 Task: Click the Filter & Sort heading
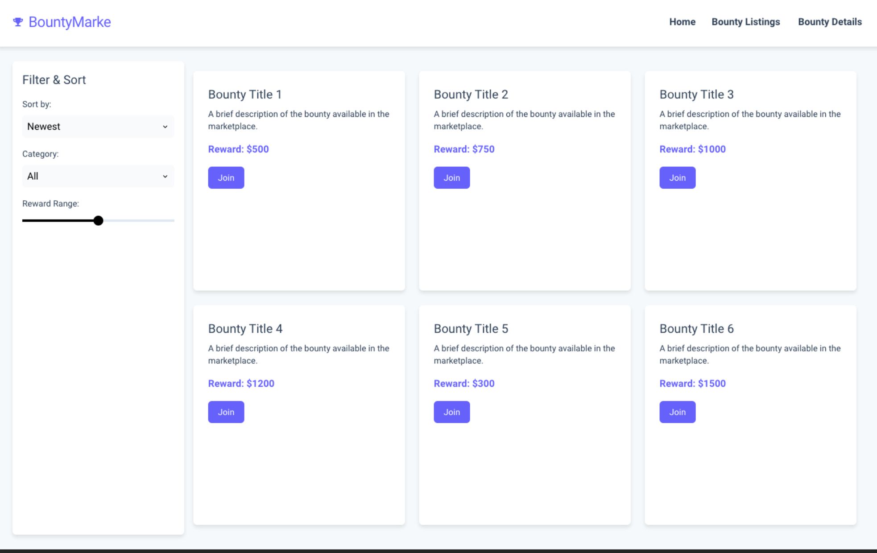(54, 80)
